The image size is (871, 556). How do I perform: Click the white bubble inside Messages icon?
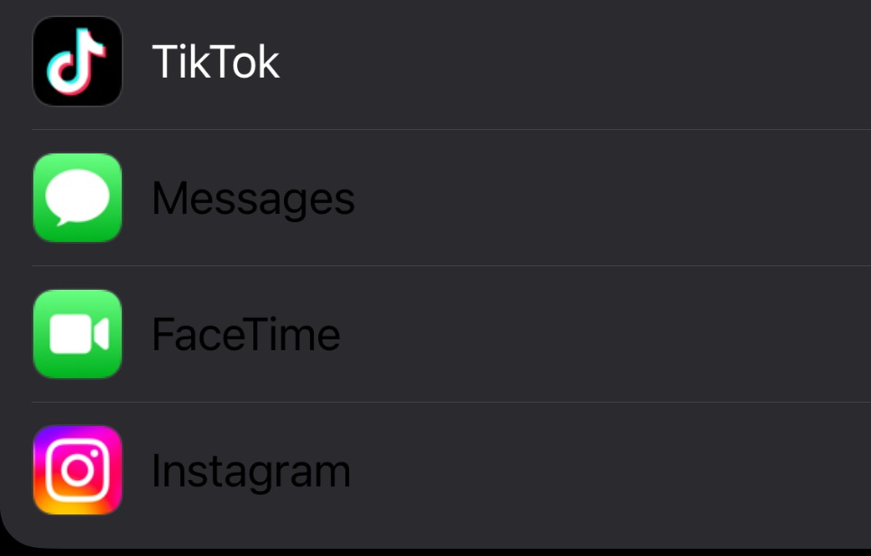pyautogui.click(x=78, y=196)
